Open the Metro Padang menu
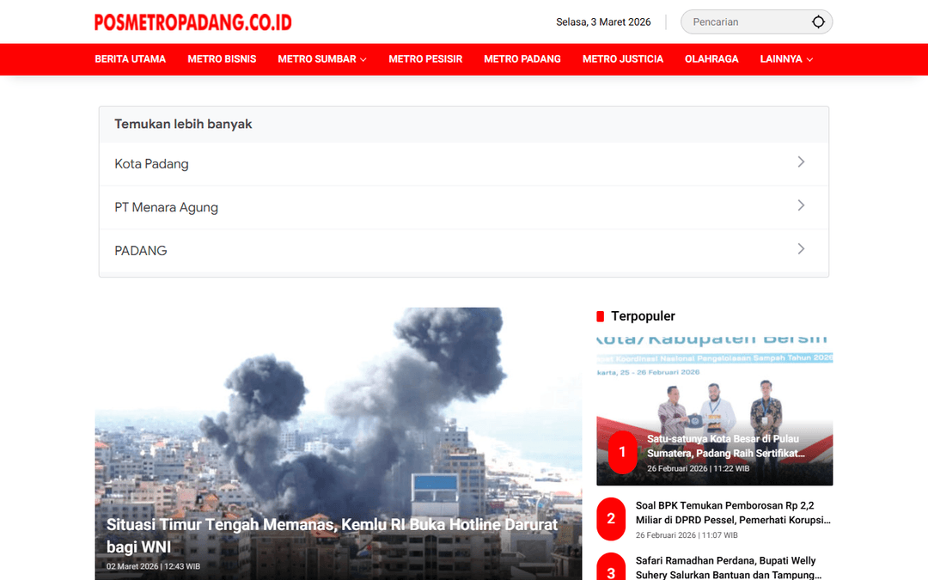The image size is (928, 580). [x=522, y=59]
